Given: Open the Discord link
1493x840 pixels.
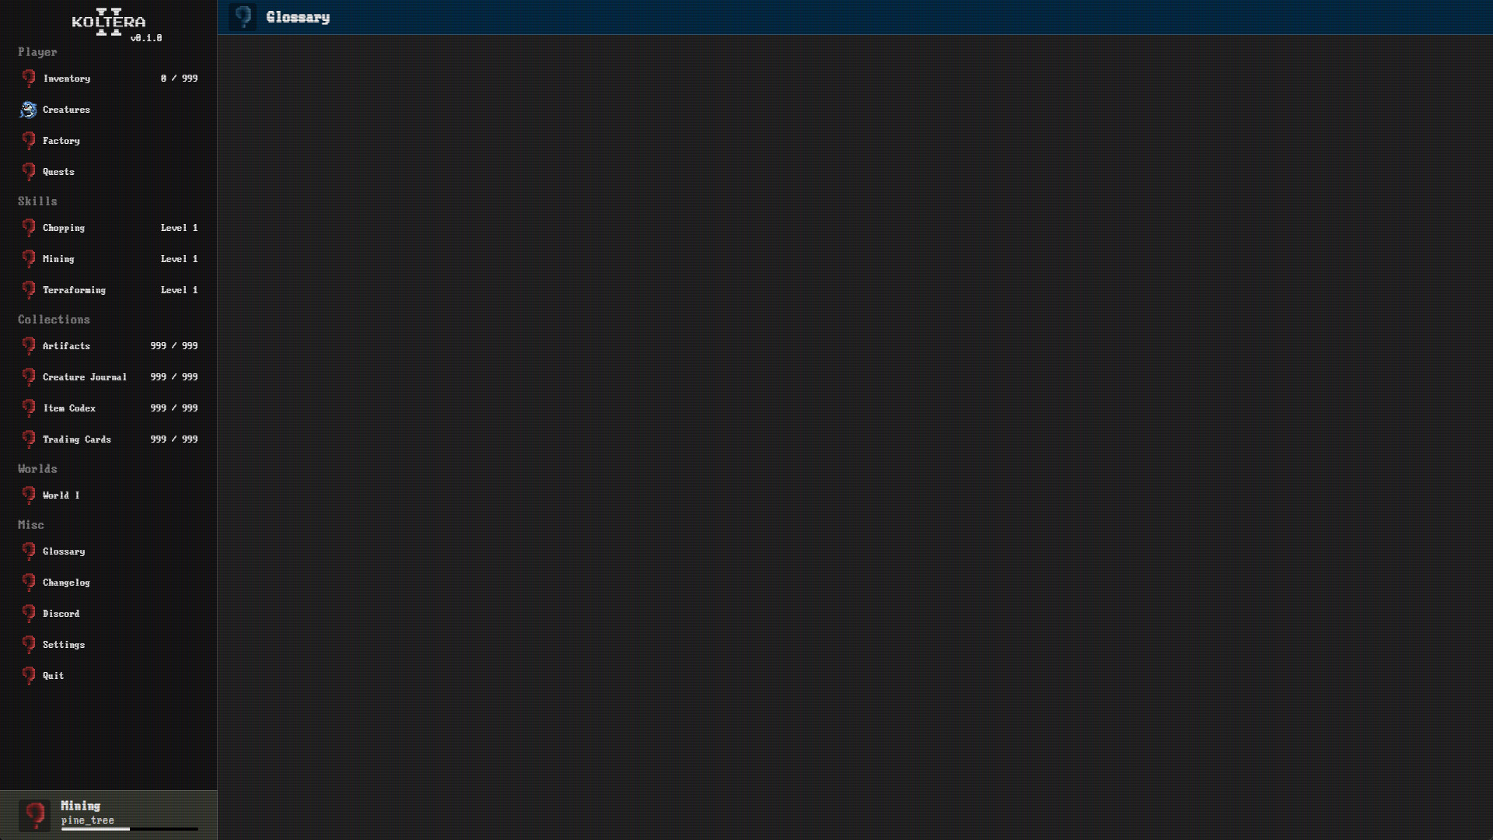Looking at the screenshot, I should point(109,614).
